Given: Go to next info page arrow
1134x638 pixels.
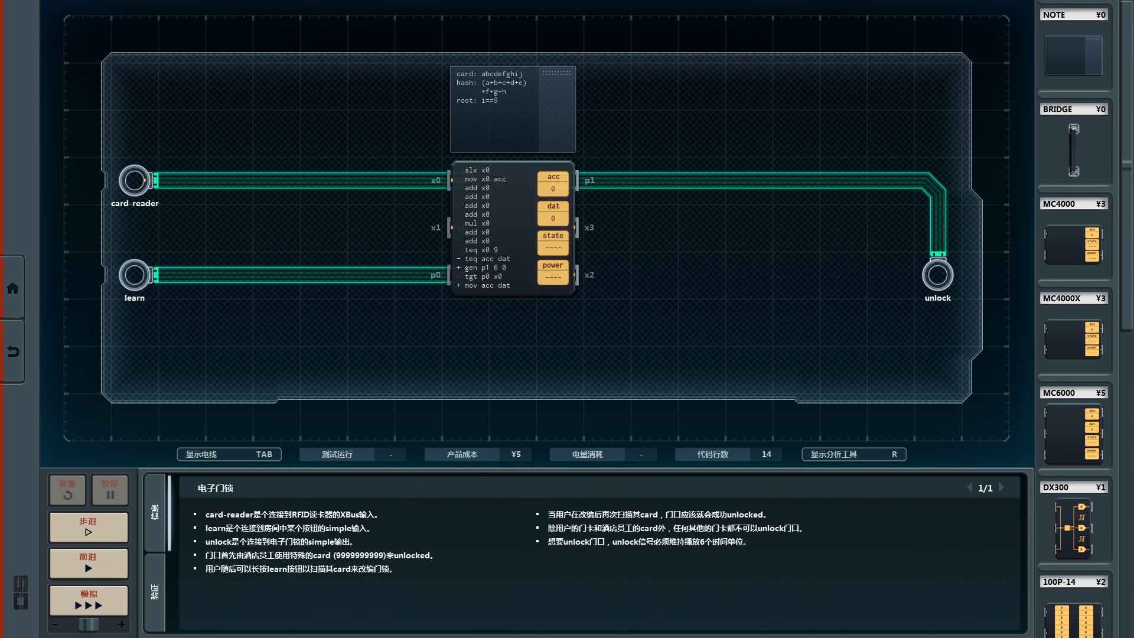Looking at the screenshot, I should pos(1002,487).
